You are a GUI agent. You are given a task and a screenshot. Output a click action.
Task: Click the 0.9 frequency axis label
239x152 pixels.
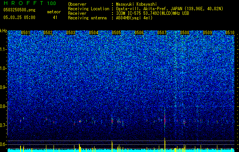pyautogui.click(x=3, y=87)
